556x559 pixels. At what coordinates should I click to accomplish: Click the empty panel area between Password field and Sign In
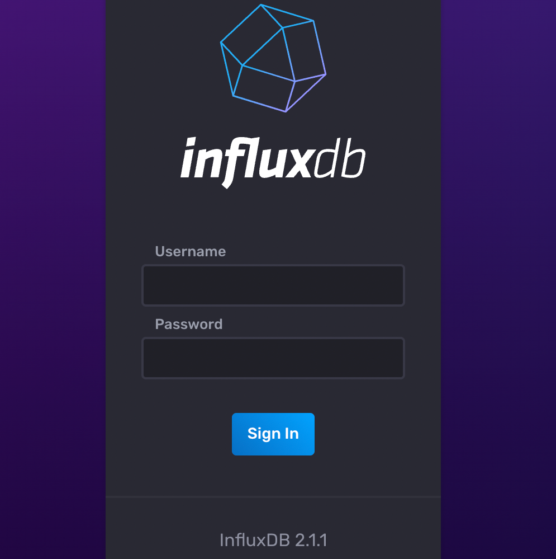point(273,396)
